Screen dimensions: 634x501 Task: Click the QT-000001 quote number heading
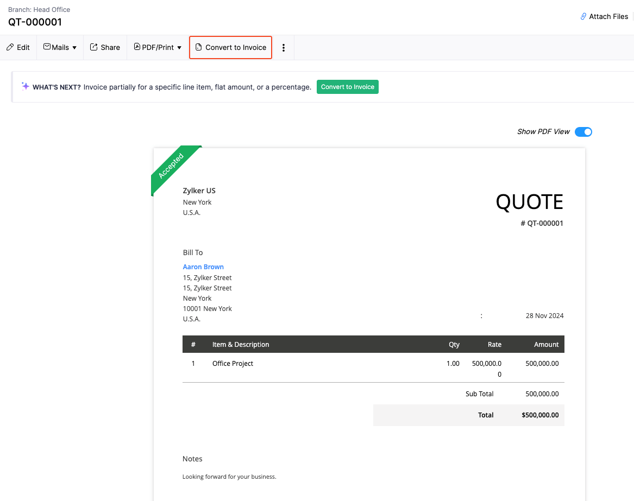34,22
